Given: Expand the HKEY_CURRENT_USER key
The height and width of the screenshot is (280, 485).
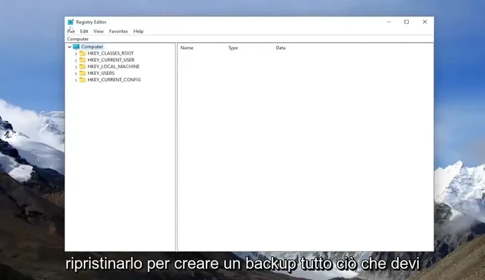Looking at the screenshot, I should click(76, 60).
